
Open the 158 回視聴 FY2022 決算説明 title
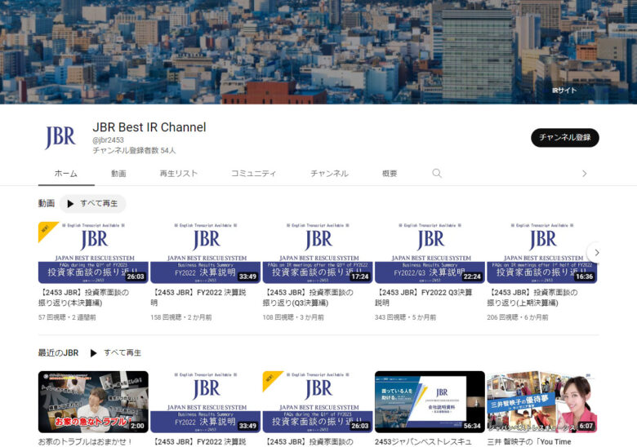198,298
